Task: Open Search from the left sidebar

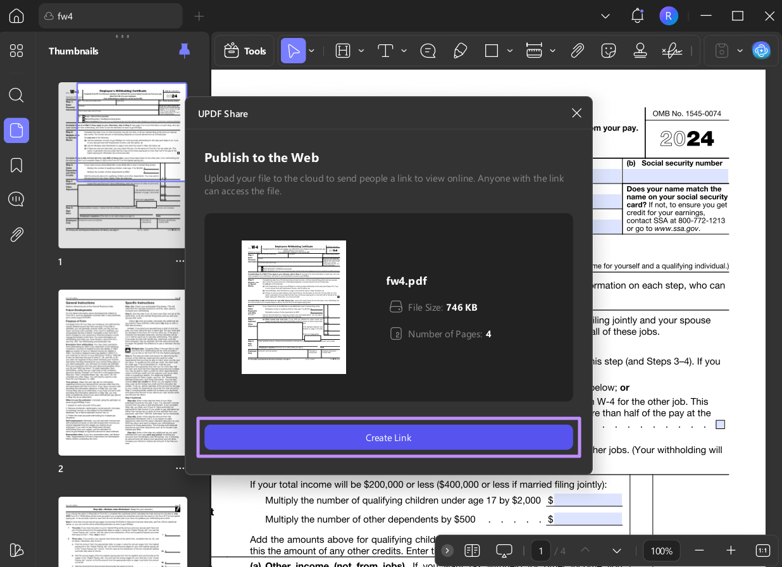Action: coord(16,95)
